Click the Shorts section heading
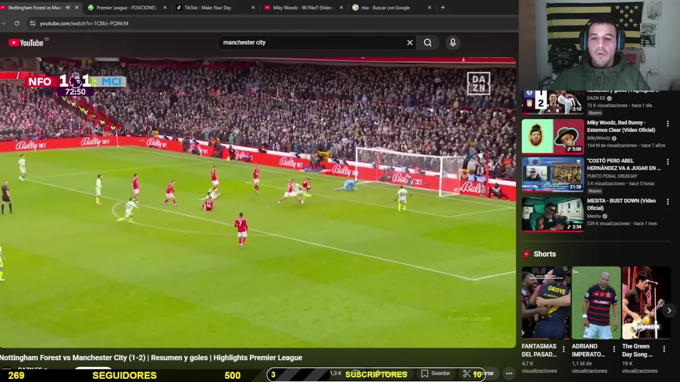The height and width of the screenshot is (382, 680). 545,254
